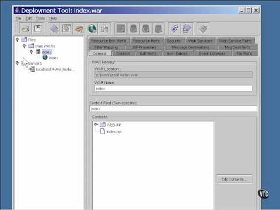
Task: Open the Help menu
Action: (53, 18)
